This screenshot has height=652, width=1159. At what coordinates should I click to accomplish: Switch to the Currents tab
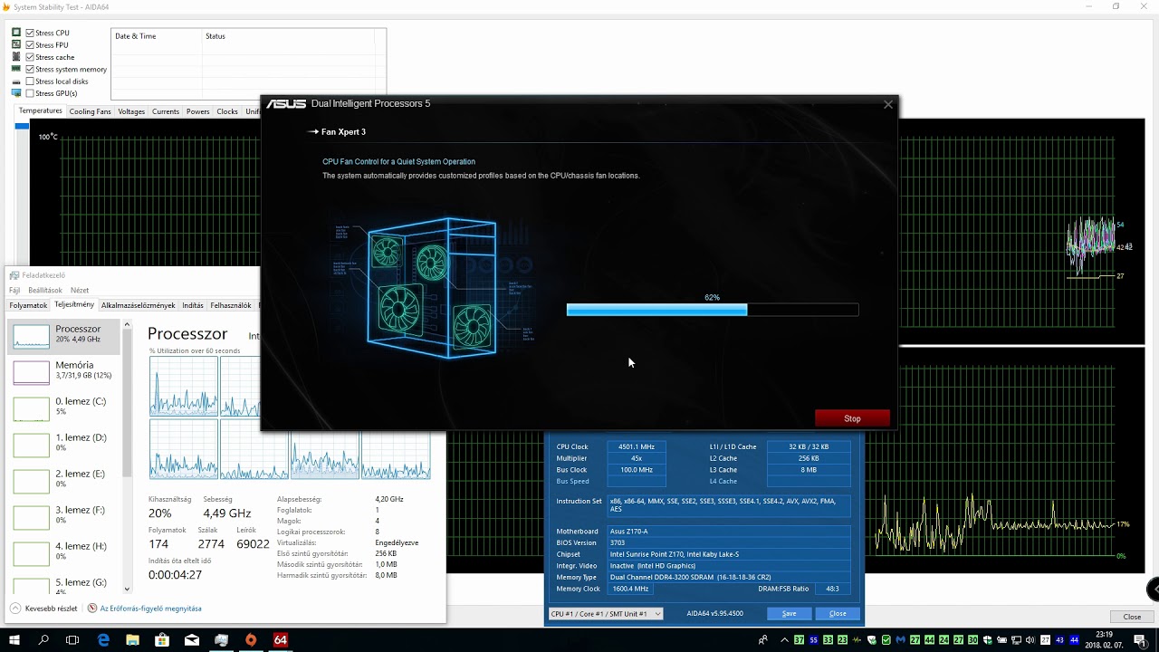tap(166, 111)
